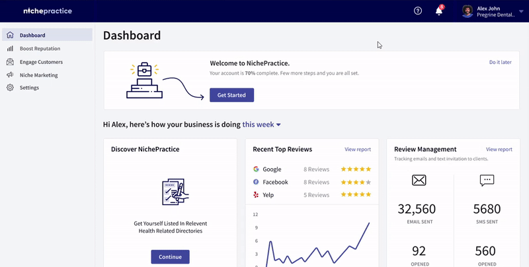Click the Google star rating

356,169
